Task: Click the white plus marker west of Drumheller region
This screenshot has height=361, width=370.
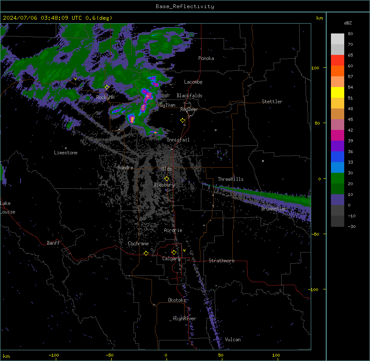Action: pyautogui.click(x=263, y=161)
